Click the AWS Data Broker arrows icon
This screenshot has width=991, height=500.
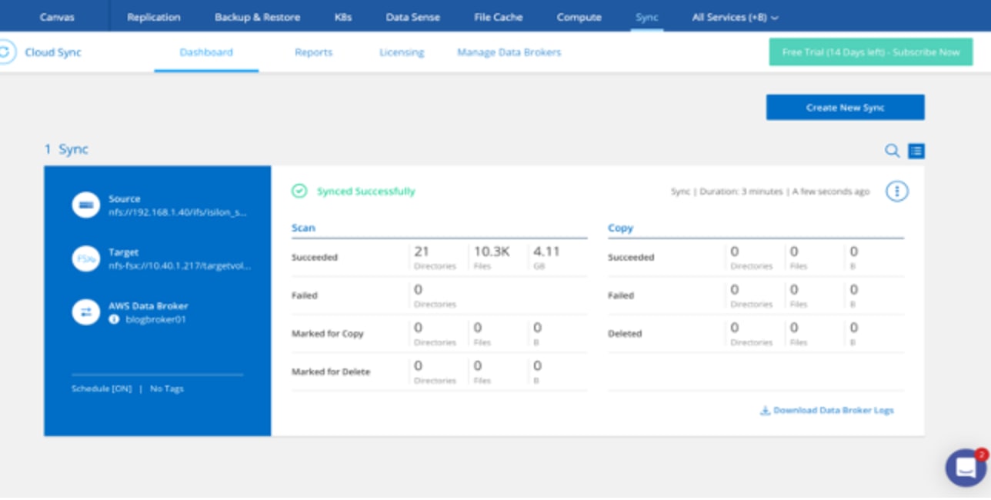(85, 312)
